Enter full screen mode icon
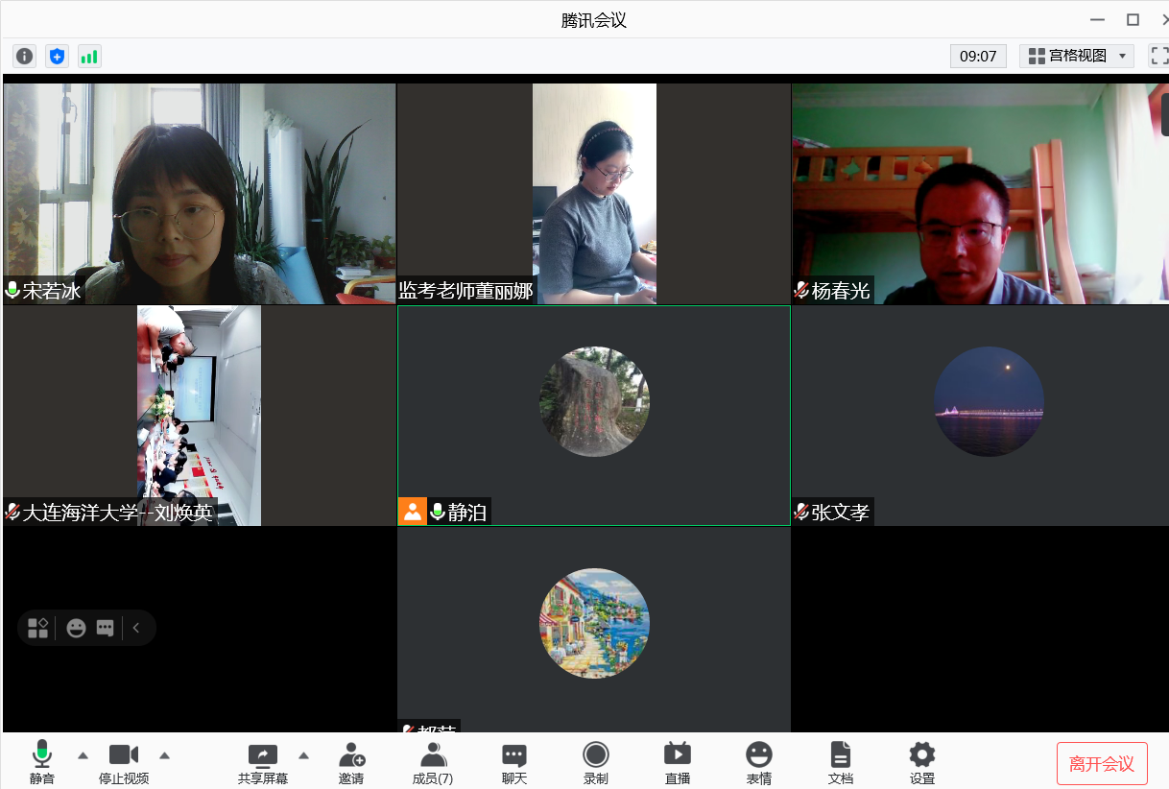The height and width of the screenshot is (789, 1169). click(1159, 56)
